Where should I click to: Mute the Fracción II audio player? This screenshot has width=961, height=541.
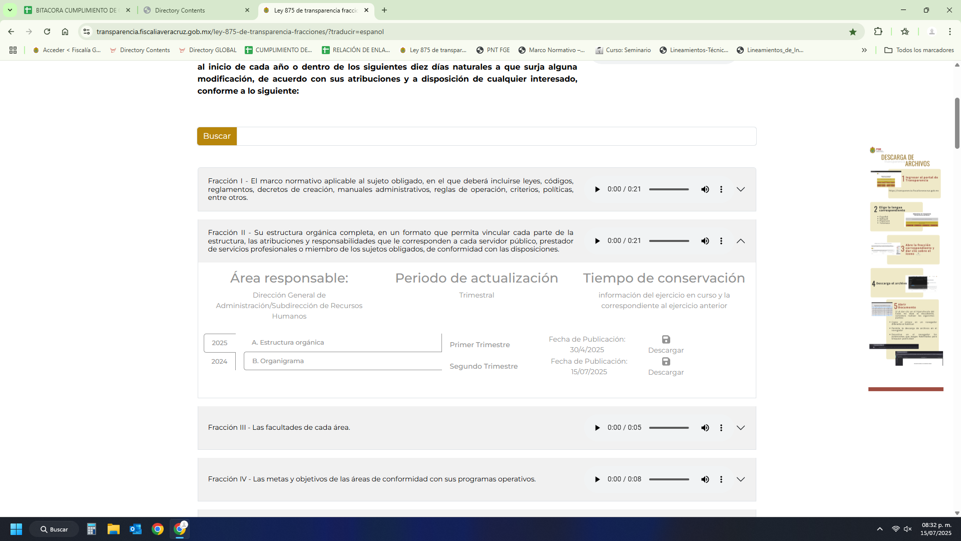click(x=705, y=241)
